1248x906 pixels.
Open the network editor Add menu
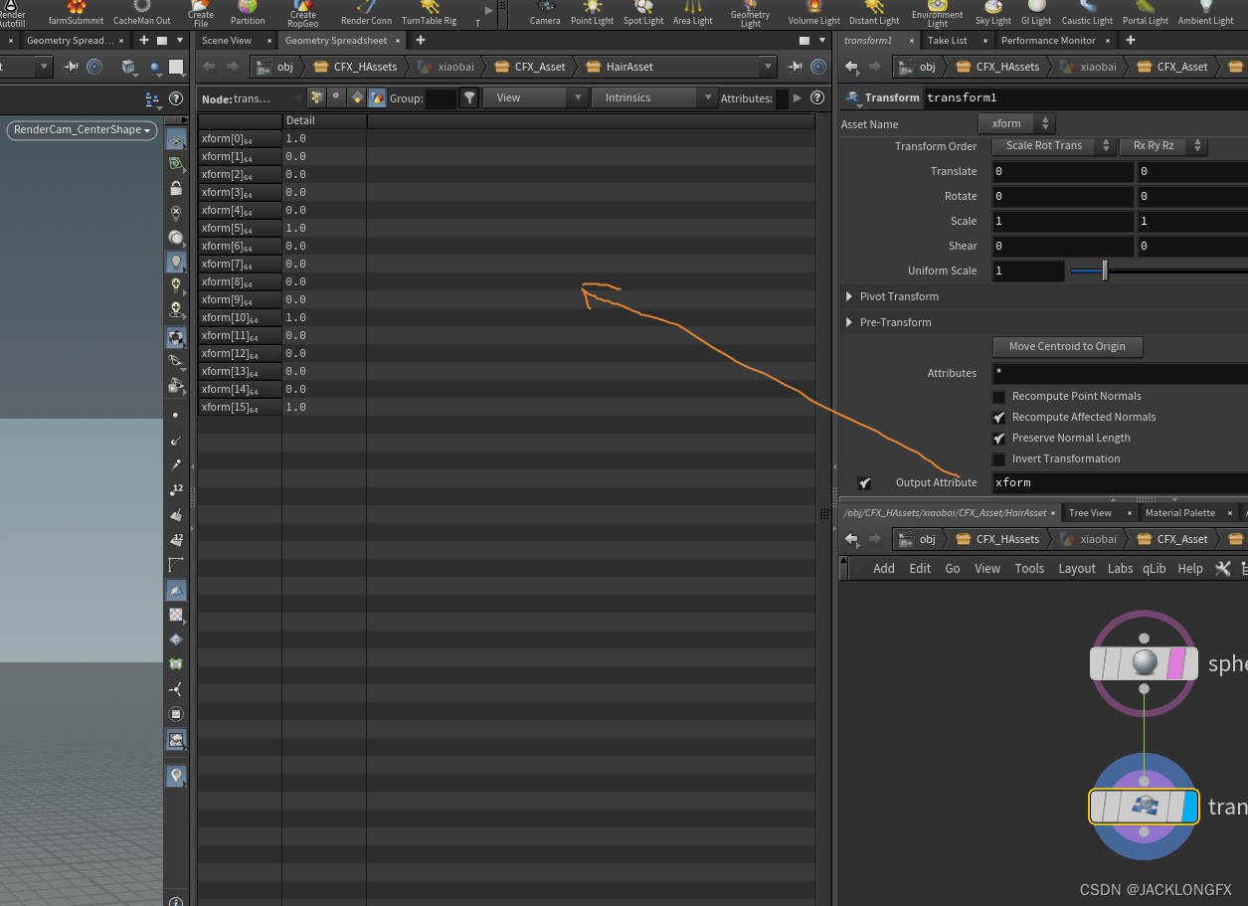[884, 568]
